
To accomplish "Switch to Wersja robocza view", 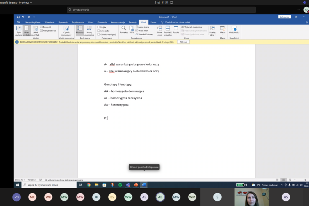I will (48, 31).
